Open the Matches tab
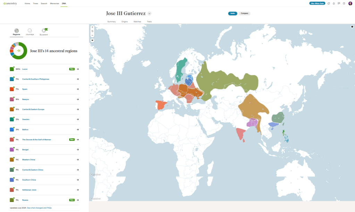 click(x=137, y=21)
